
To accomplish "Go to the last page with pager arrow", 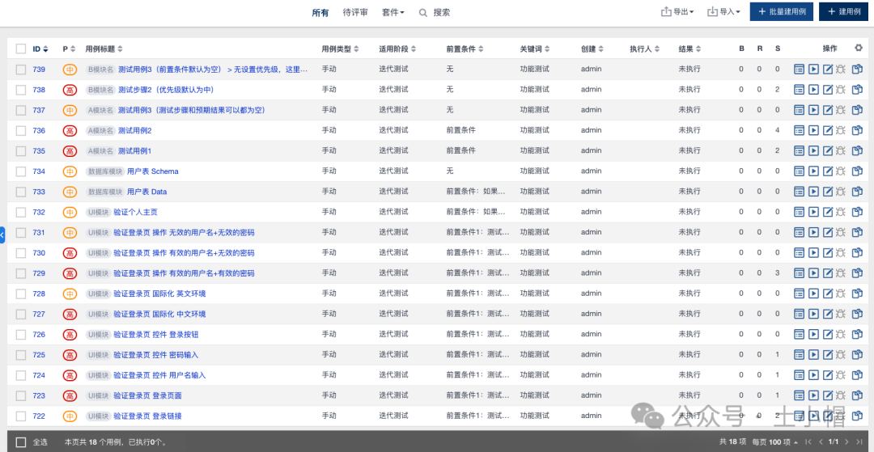I will tap(859, 442).
